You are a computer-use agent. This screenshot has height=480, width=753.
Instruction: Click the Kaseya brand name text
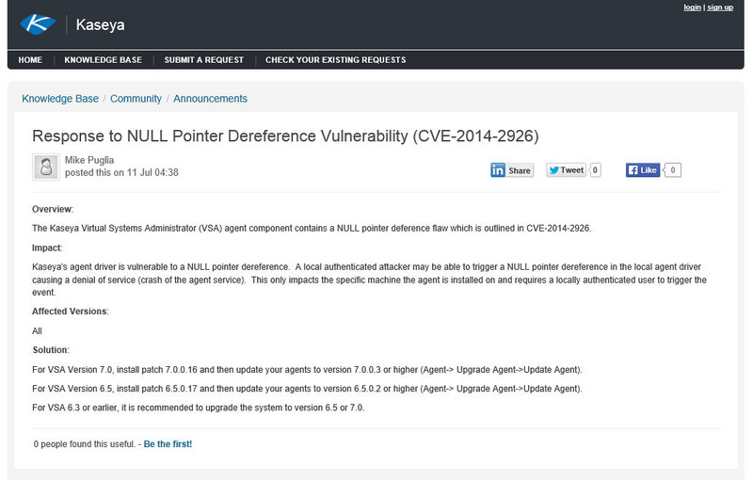99,24
